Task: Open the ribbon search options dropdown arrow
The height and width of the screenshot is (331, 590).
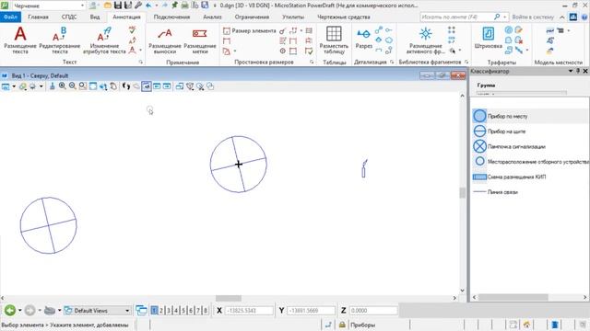Action: click(504, 17)
